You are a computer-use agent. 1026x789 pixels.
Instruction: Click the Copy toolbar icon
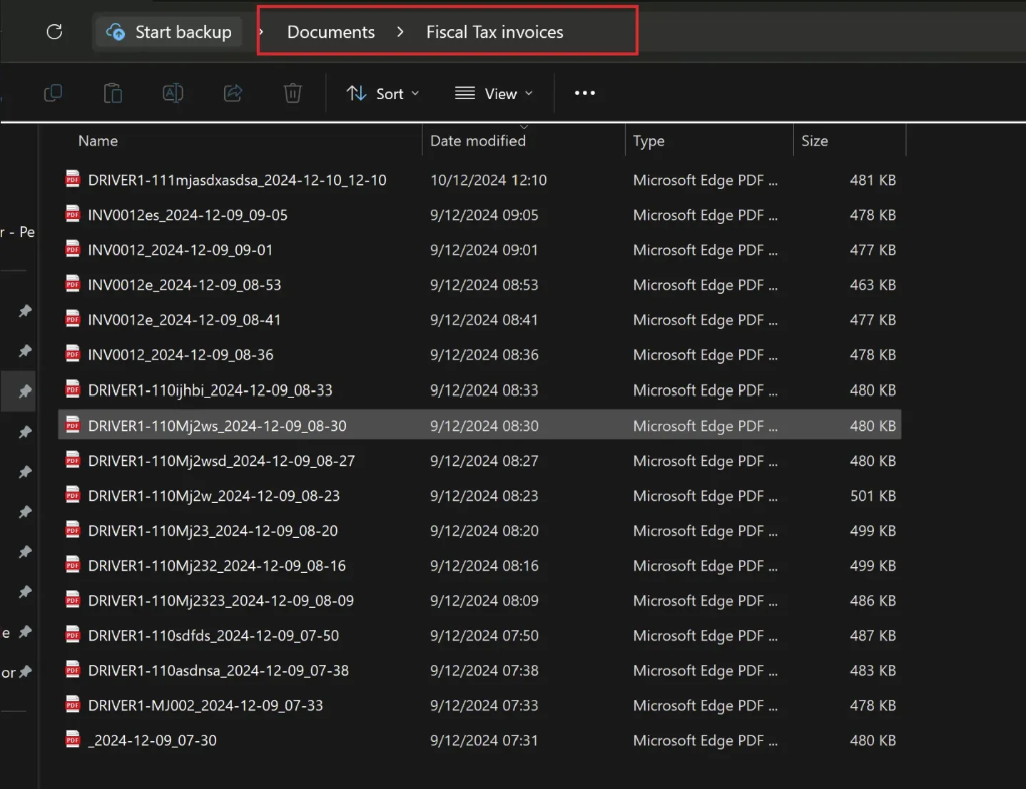click(x=53, y=93)
